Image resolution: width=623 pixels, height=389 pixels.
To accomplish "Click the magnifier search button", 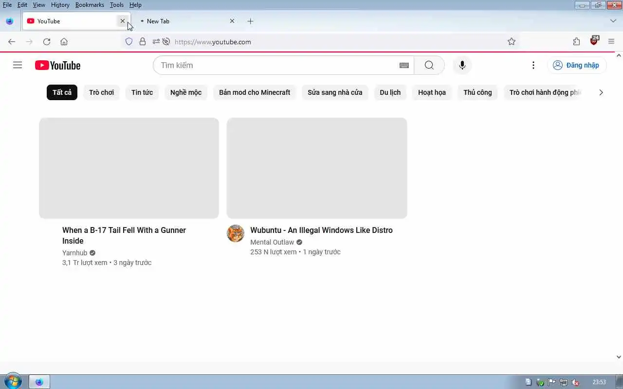I will pyautogui.click(x=429, y=65).
